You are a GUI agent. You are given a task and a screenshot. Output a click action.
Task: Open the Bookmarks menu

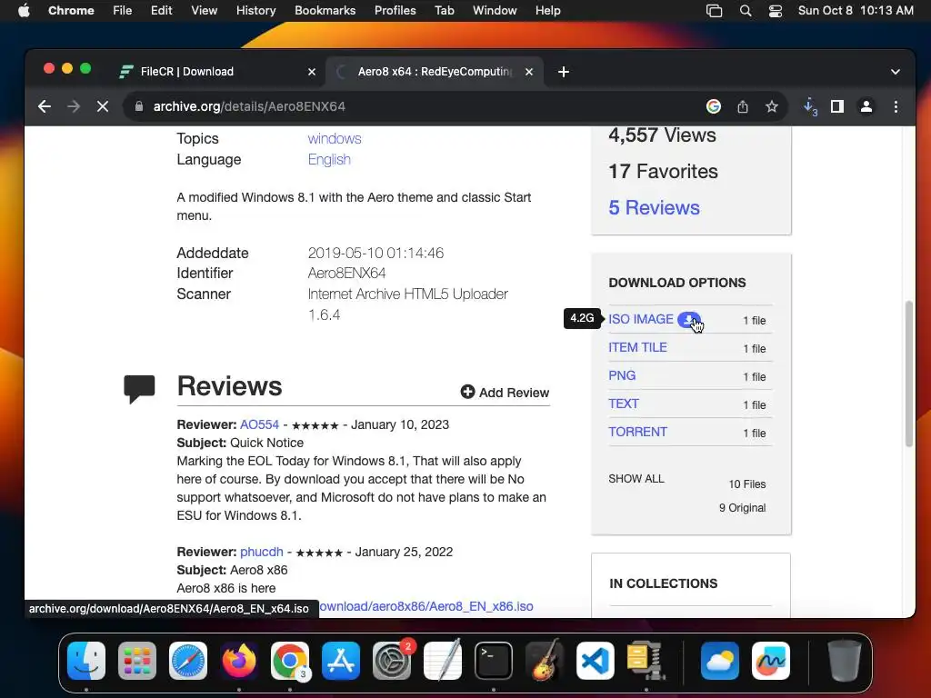tap(325, 11)
